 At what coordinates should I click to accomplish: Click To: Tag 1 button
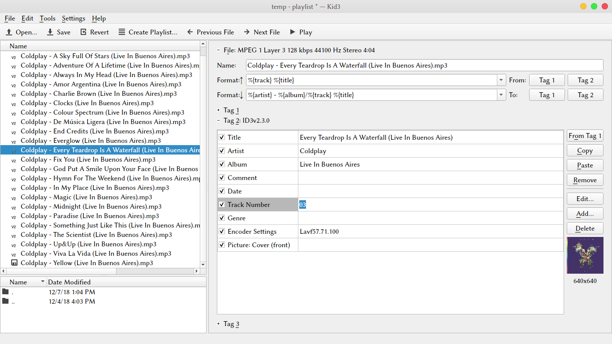(547, 95)
